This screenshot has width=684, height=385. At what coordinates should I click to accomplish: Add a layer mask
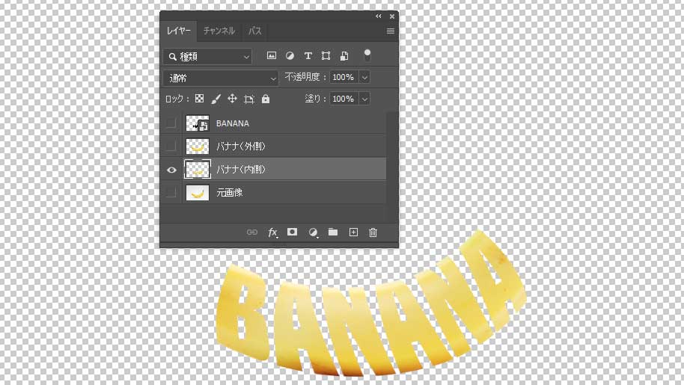click(x=293, y=232)
